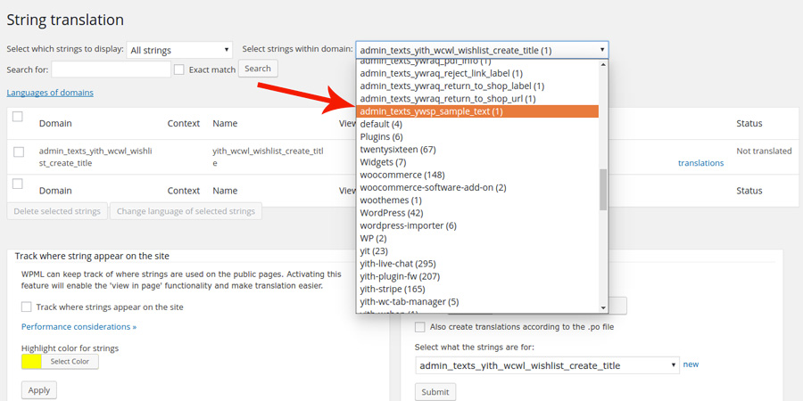803x401 pixels.
Task: Check 'Also create translations according to the .po file'
Action: point(420,326)
